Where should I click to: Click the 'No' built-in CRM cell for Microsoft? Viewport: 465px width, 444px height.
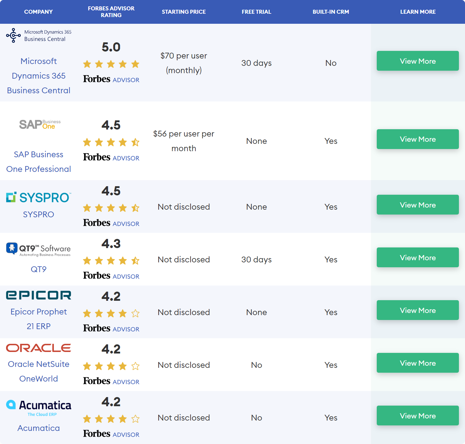331,63
